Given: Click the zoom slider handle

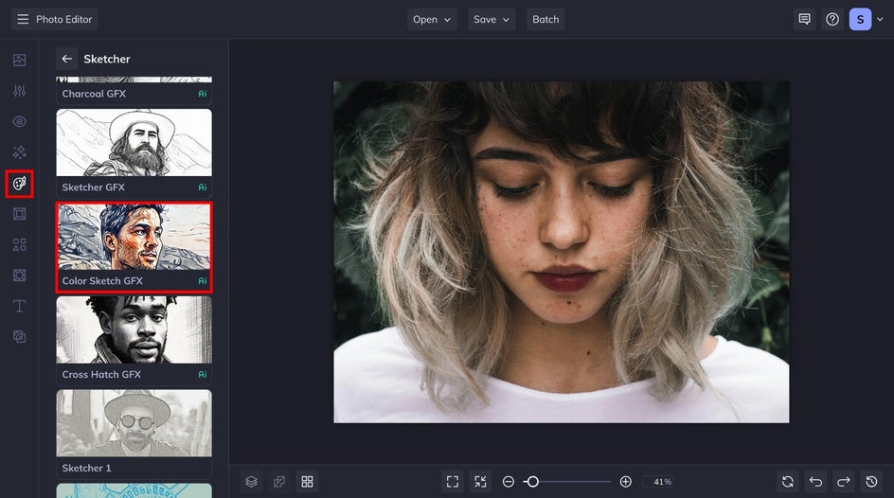Looking at the screenshot, I should (x=532, y=482).
